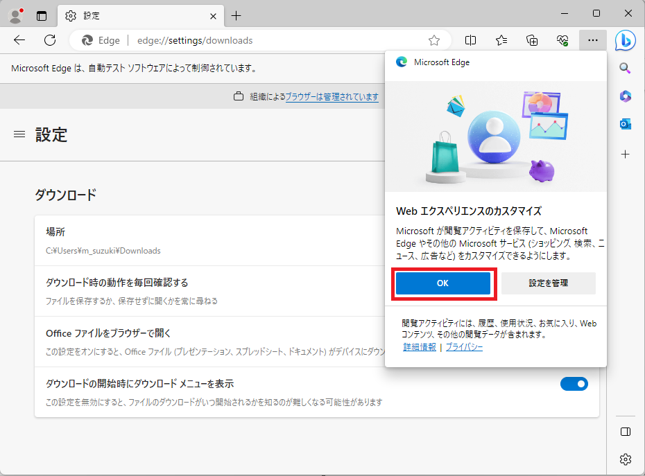Open the Settings and more menu

point(592,40)
